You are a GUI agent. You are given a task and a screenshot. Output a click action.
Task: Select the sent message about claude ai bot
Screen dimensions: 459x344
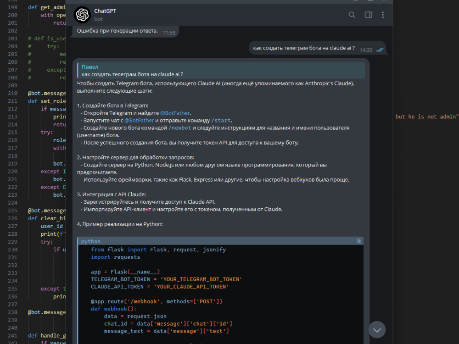tap(304, 48)
